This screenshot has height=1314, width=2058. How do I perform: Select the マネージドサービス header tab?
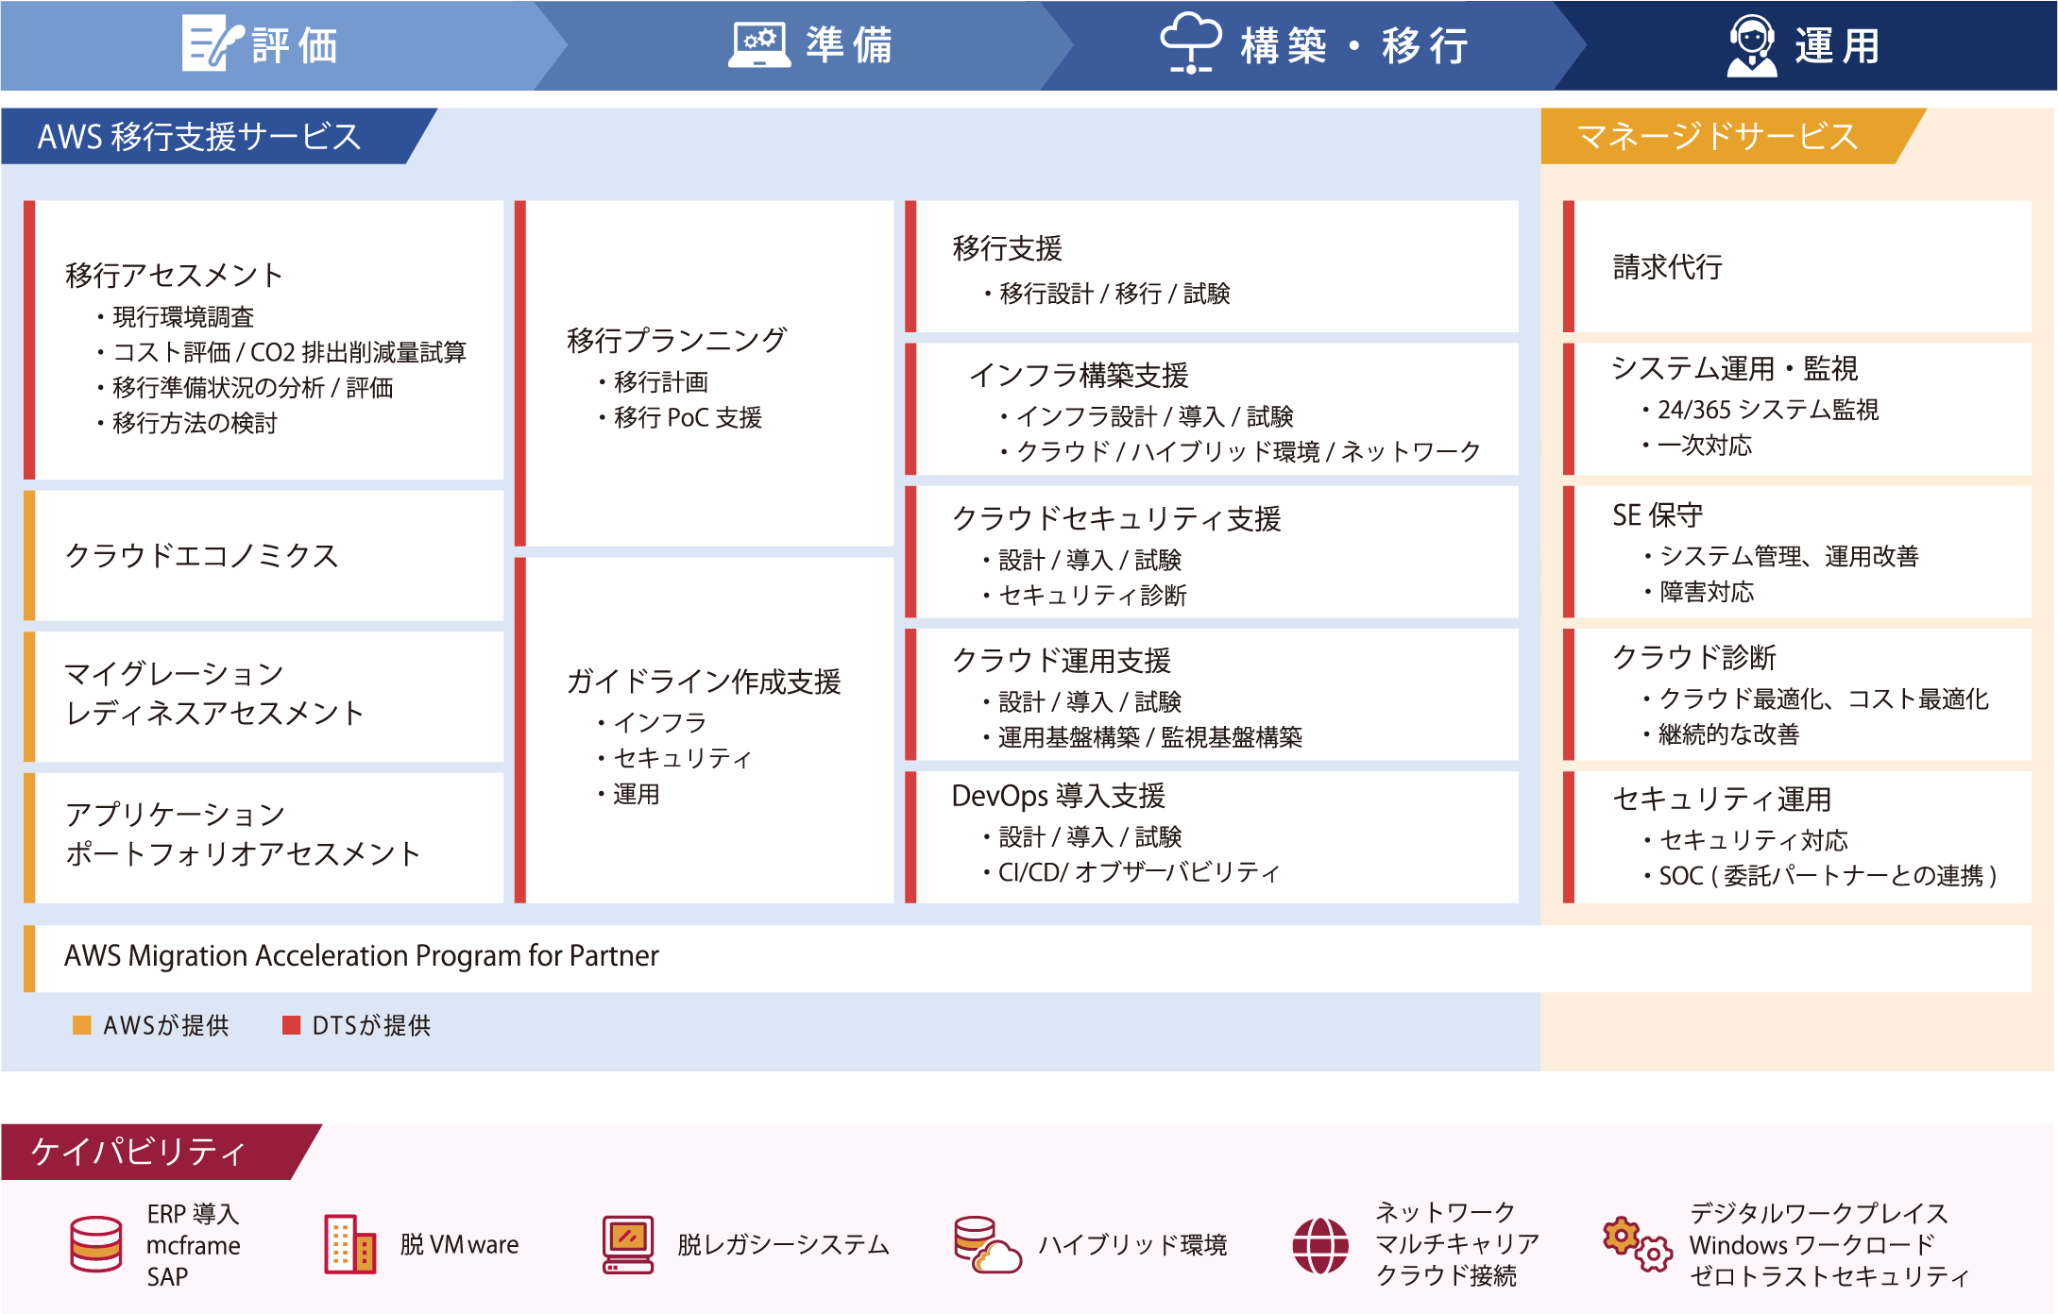point(1717,137)
